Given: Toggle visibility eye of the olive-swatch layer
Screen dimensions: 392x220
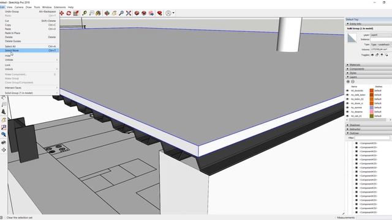Looking at the screenshot, I should point(347,116).
